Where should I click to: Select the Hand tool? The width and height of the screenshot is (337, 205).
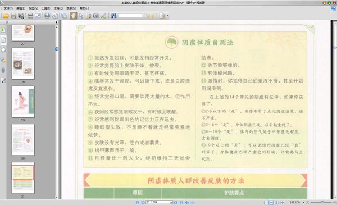[73, 16]
